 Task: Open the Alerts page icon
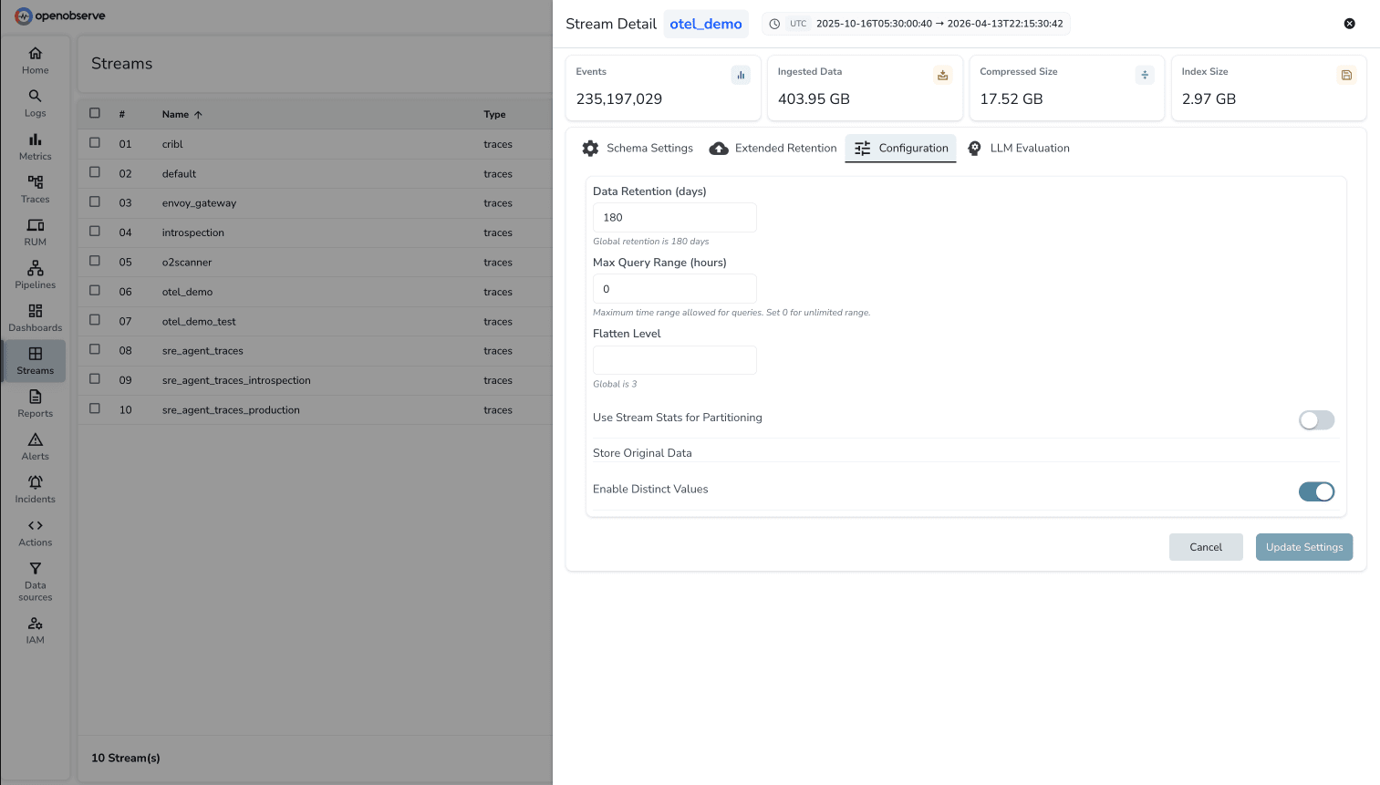click(35, 440)
